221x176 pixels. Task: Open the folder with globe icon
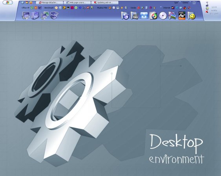coord(125,16)
